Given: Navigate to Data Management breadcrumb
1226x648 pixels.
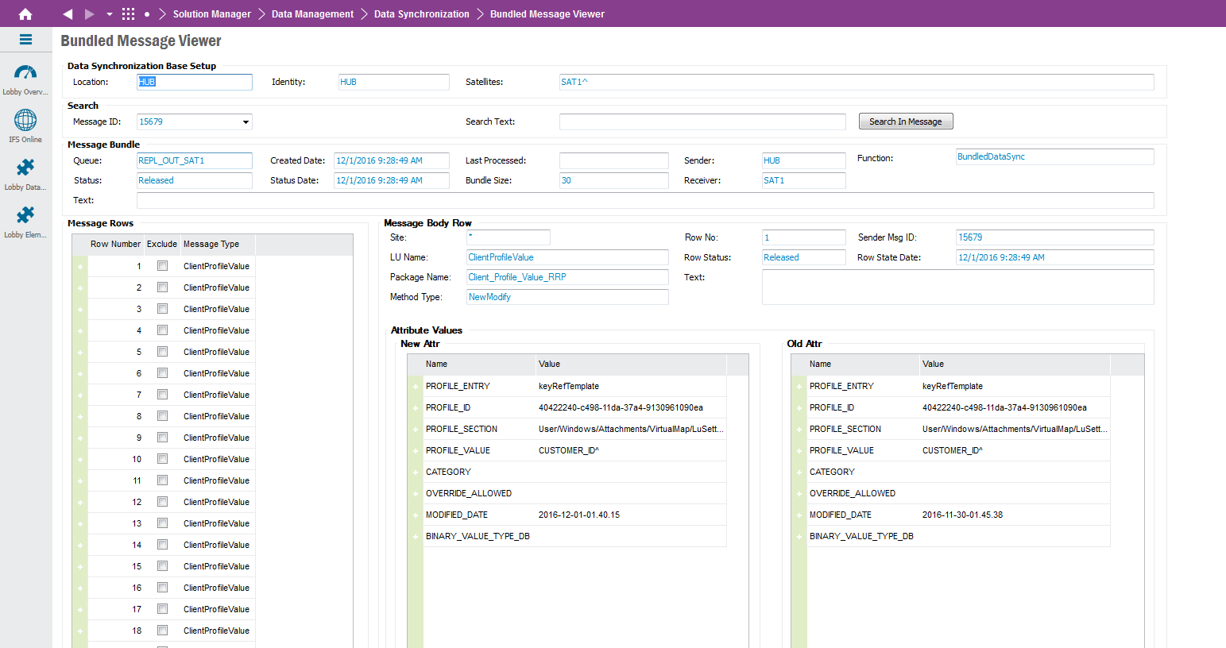Looking at the screenshot, I should [312, 13].
